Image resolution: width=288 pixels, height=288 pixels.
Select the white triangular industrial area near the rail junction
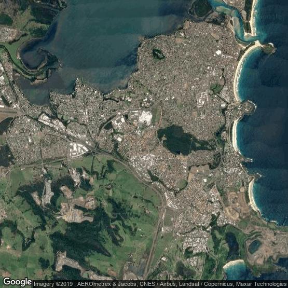click(78, 149)
